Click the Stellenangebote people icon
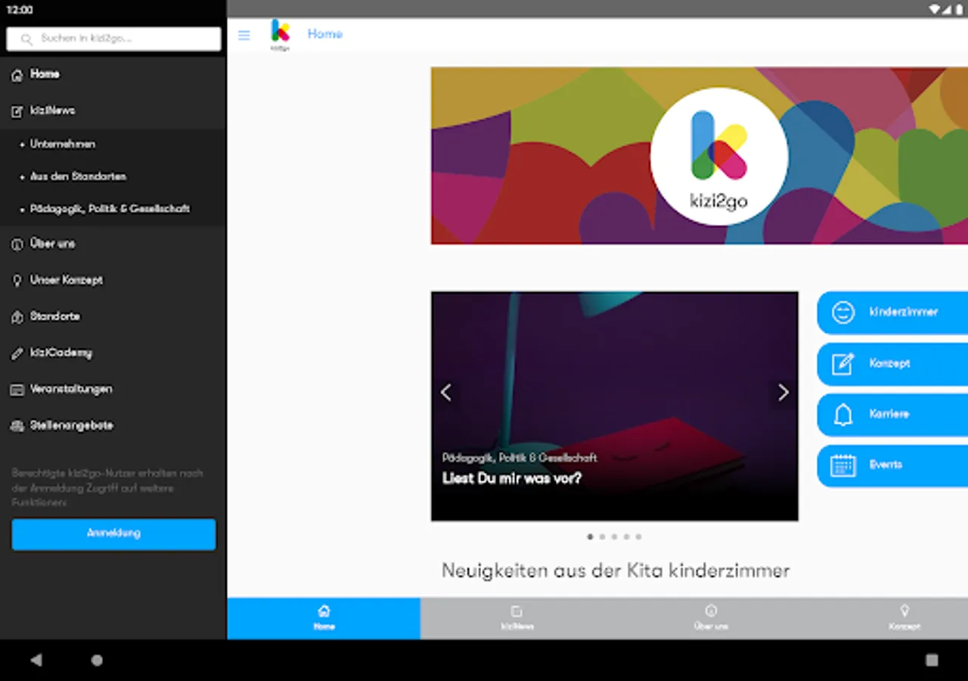This screenshot has width=968, height=681. click(x=17, y=426)
